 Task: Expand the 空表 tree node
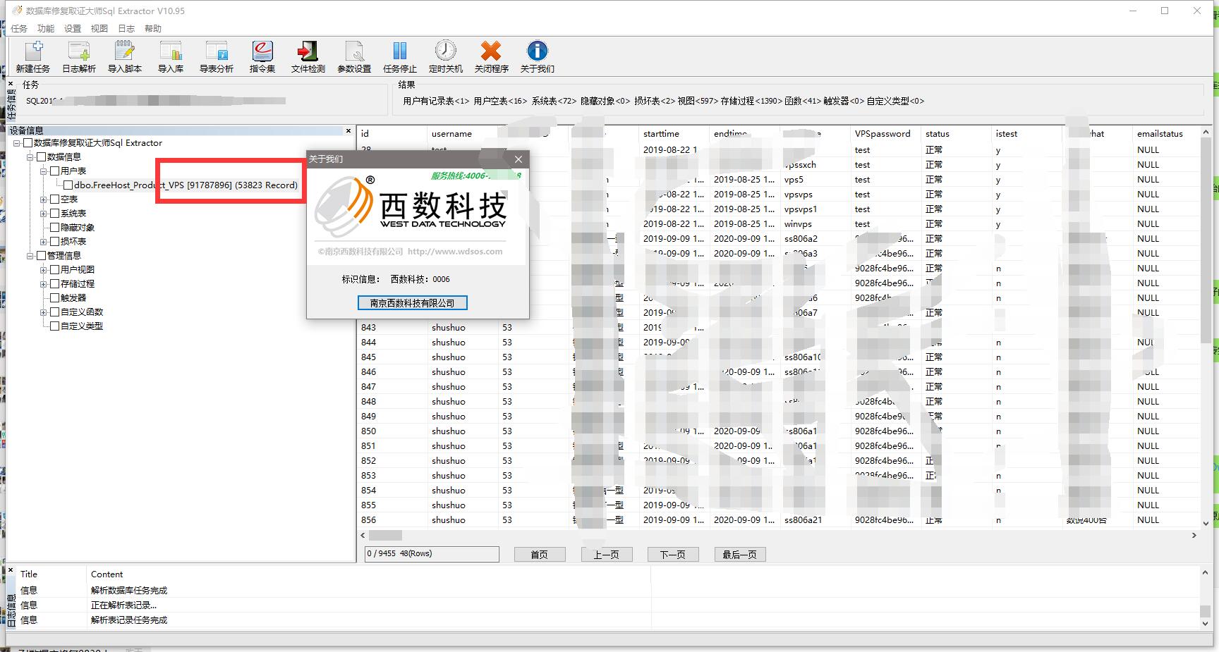(x=44, y=199)
